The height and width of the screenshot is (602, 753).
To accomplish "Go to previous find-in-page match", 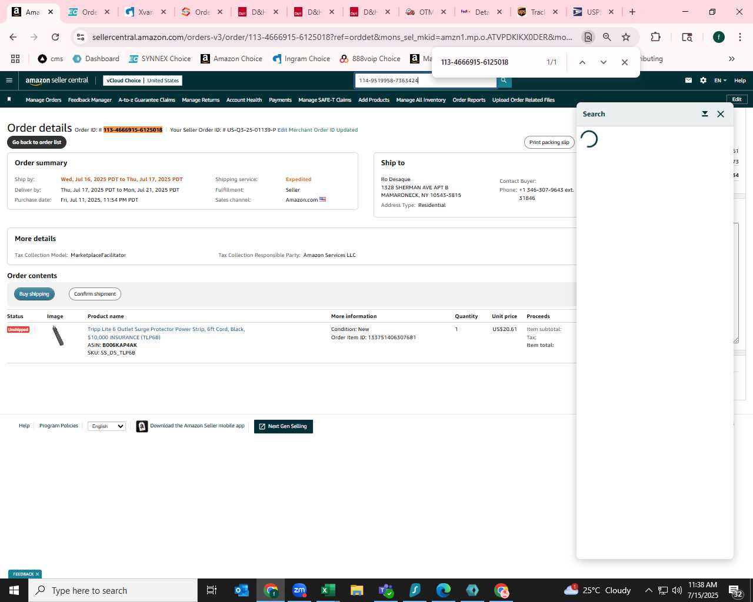I will (582, 62).
